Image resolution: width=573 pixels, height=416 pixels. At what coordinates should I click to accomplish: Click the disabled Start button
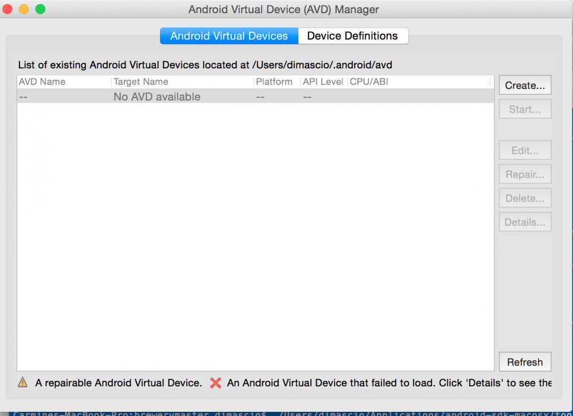[x=524, y=108]
